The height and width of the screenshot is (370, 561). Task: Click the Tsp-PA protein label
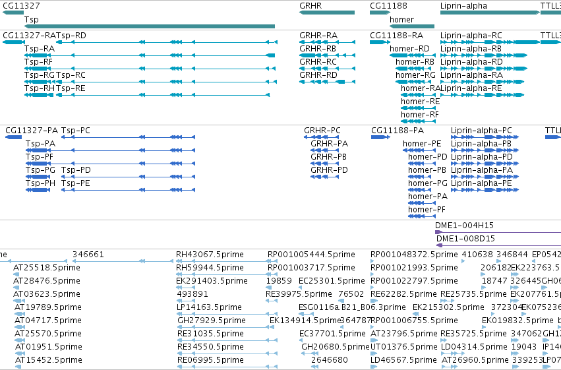point(40,144)
